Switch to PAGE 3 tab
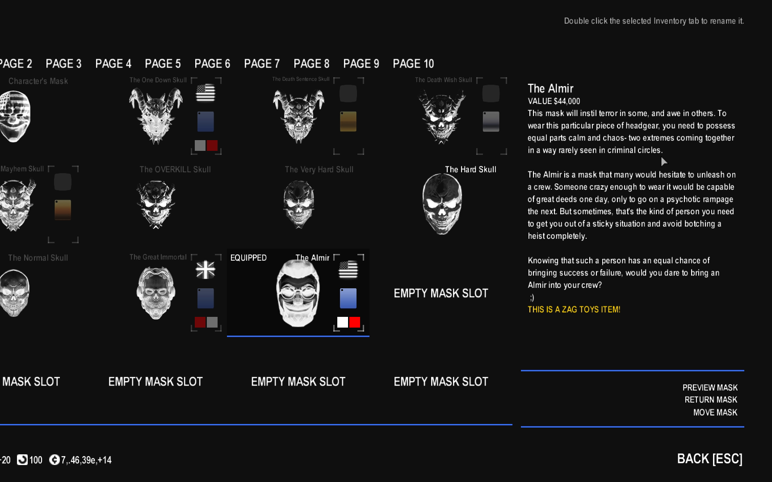772x482 pixels. coord(64,64)
